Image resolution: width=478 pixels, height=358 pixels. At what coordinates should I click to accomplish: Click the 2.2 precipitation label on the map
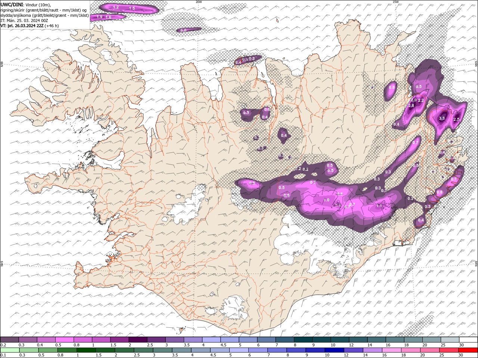[420, 101]
